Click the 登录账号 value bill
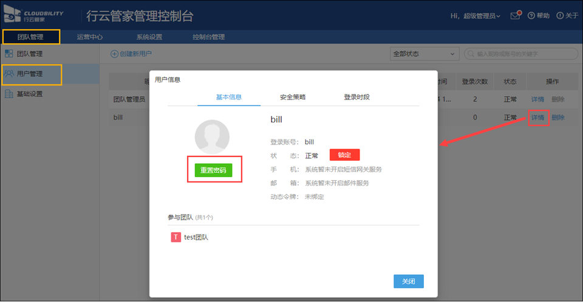This screenshot has width=583, height=302. [x=309, y=142]
